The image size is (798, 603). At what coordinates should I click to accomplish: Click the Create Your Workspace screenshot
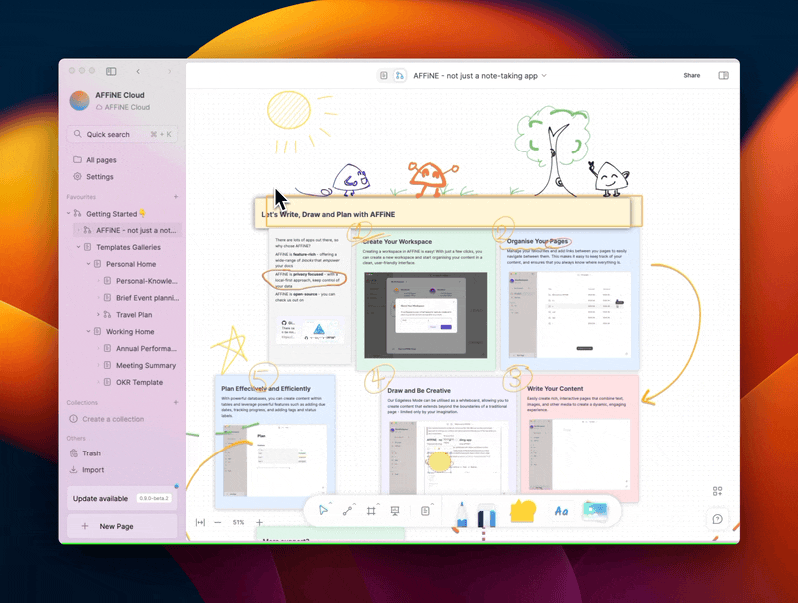tap(426, 315)
